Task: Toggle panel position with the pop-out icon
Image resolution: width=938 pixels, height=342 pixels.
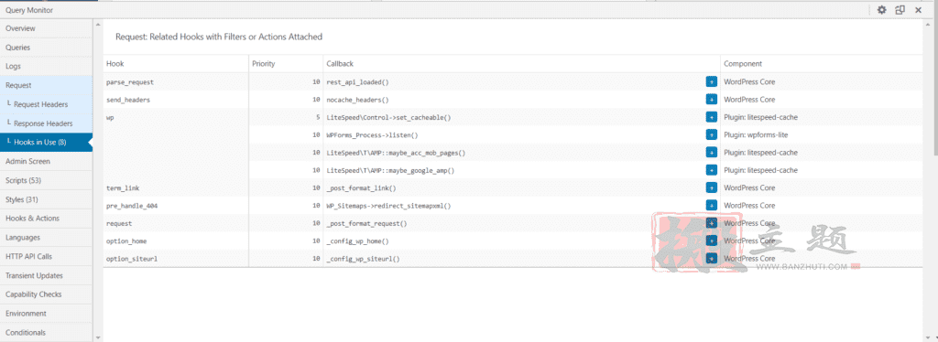Action: pos(900,9)
